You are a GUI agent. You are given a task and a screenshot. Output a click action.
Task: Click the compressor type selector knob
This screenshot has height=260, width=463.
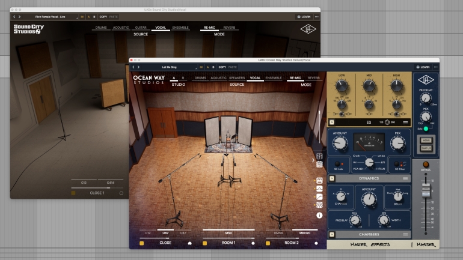tap(369, 162)
